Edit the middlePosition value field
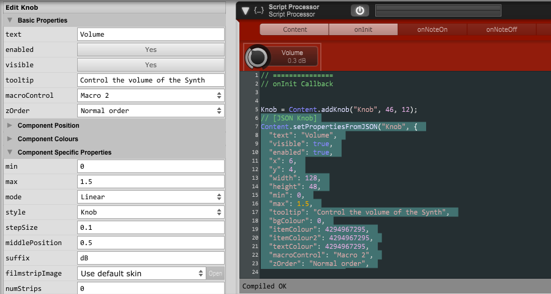551x294 pixels. [151, 243]
